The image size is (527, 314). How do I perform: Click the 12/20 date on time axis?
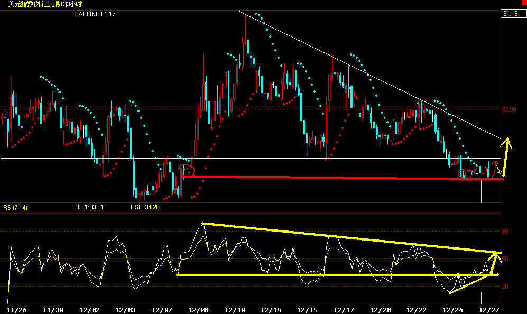pos(380,310)
